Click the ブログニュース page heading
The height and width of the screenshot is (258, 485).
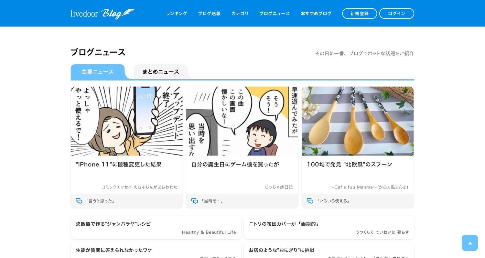(x=98, y=52)
